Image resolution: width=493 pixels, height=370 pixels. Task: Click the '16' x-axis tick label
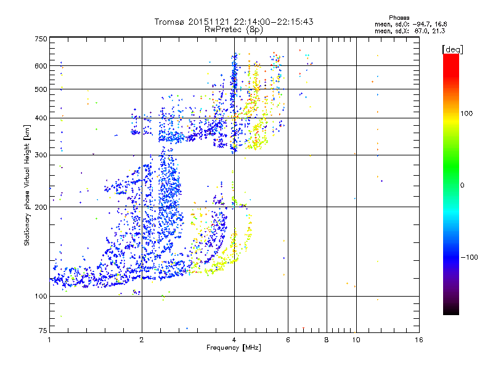(419, 340)
